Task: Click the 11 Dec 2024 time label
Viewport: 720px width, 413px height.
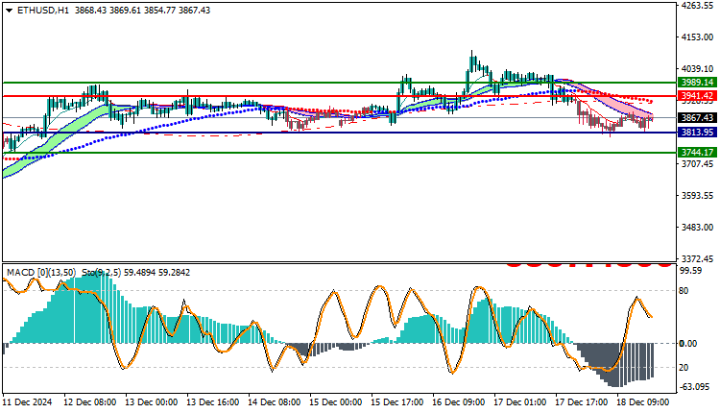Action: tap(28, 402)
